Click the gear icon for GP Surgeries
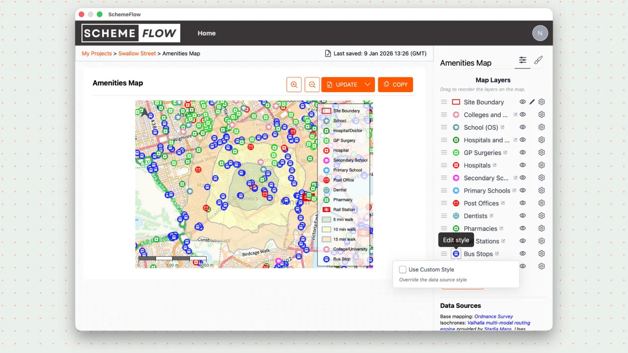 (x=542, y=153)
